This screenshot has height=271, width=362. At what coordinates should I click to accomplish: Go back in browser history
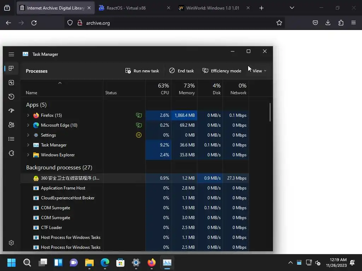coord(8,23)
